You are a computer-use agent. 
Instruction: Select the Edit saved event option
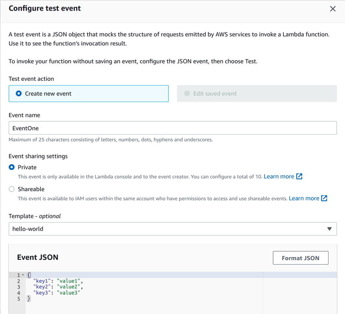(x=187, y=94)
